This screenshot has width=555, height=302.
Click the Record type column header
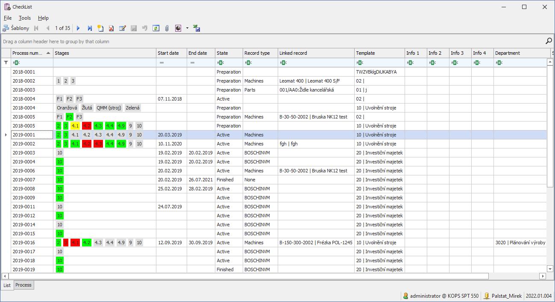pyautogui.click(x=260, y=53)
